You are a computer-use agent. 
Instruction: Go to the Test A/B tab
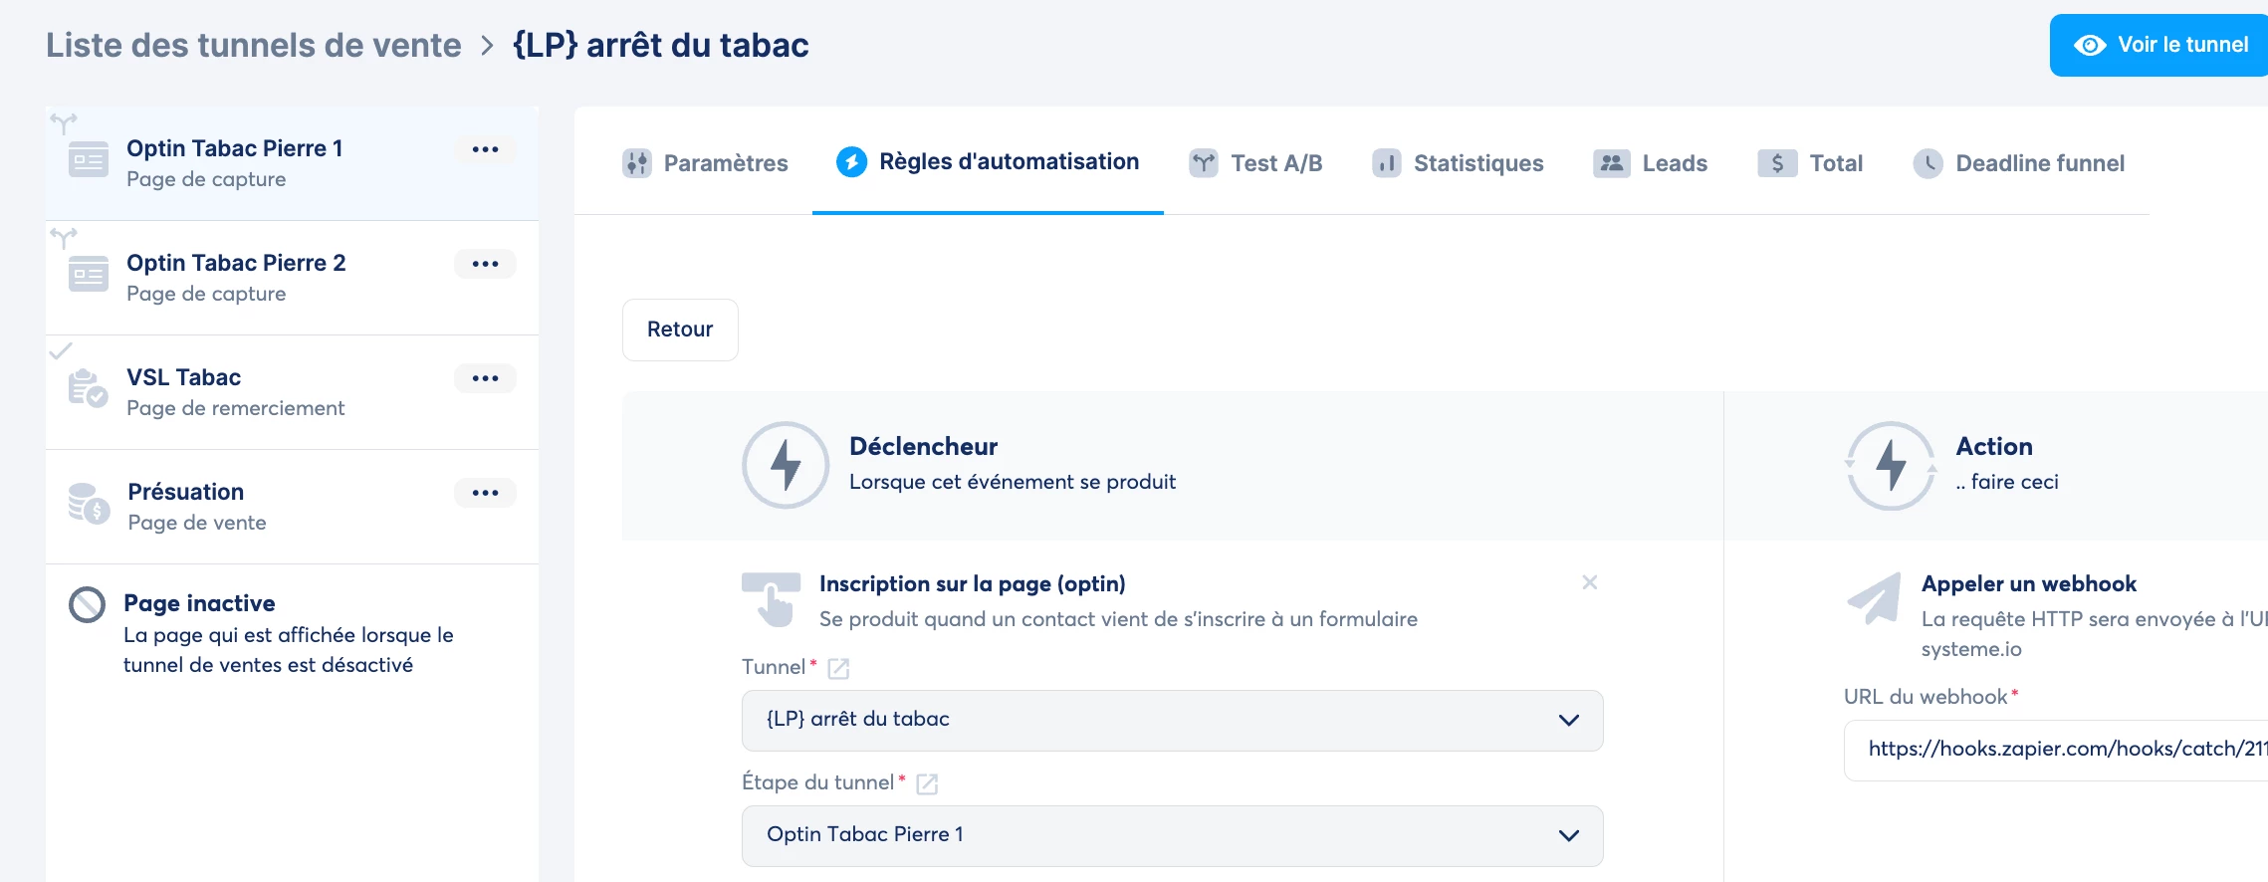(x=1255, y=163)
